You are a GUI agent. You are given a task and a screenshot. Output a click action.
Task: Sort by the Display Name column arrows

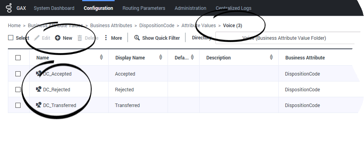(160, 57)
